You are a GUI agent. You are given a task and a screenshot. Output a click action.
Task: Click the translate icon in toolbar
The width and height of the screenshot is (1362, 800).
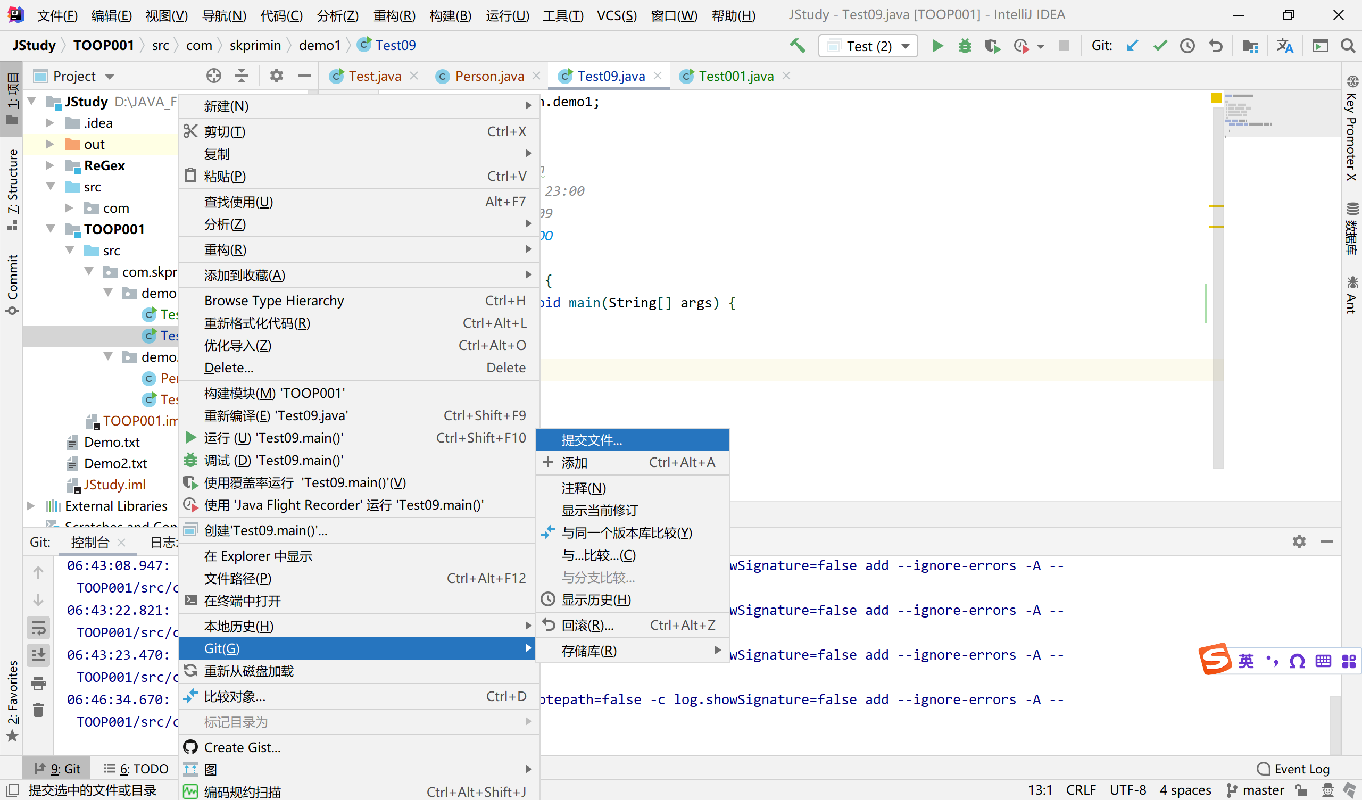[1285, 46]
